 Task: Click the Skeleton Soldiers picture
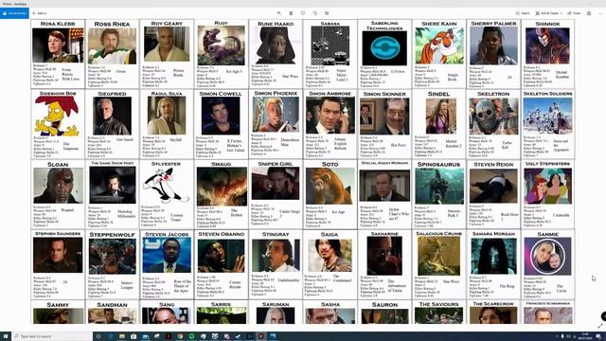547,116
